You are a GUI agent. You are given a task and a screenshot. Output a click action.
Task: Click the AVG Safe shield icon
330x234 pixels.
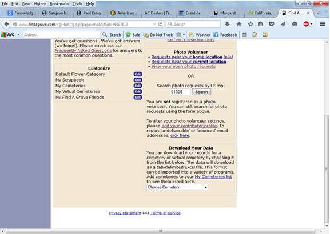[x=133, y=35]
